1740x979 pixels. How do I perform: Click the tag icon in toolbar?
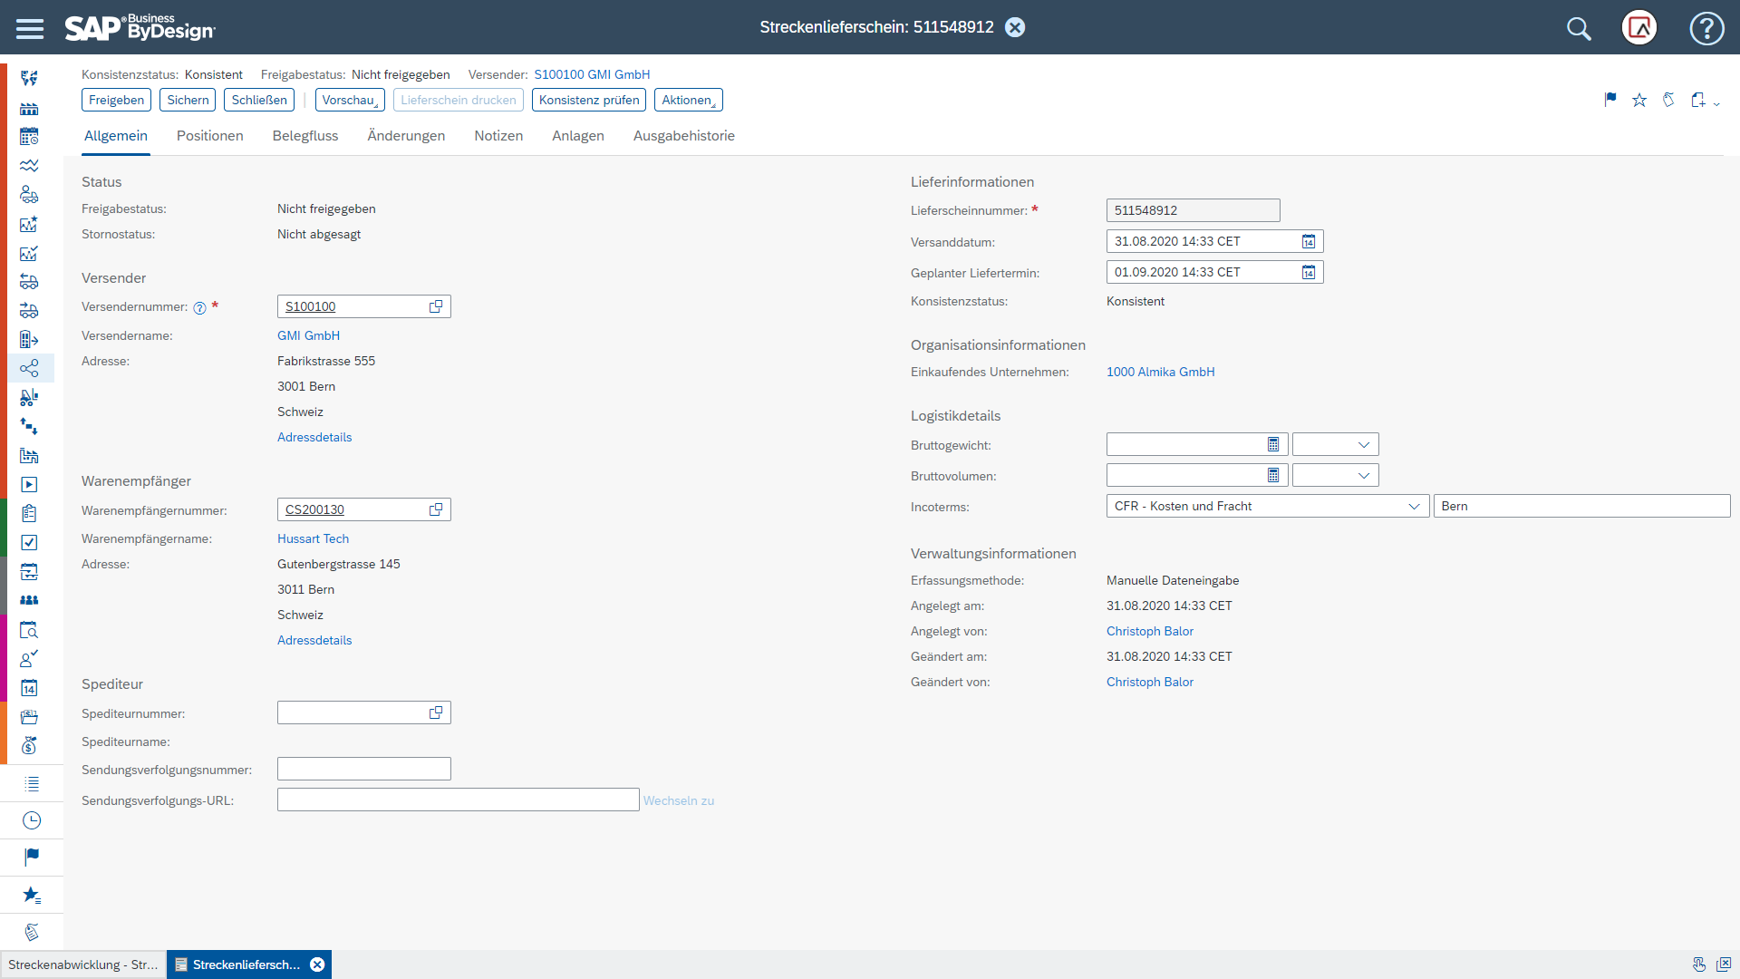pyautogui.click(x=1668, y=100)
